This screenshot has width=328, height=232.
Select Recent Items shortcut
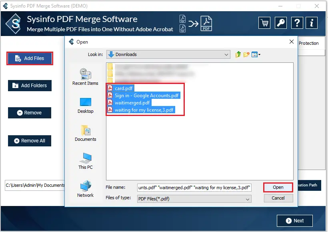[x=85, y=77]
